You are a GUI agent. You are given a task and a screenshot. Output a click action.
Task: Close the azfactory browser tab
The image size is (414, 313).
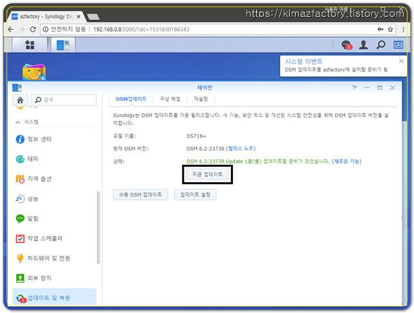pyautogui.click(x=78, y=17)
